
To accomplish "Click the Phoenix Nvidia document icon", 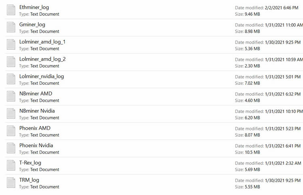I will [x=11, y=149].
